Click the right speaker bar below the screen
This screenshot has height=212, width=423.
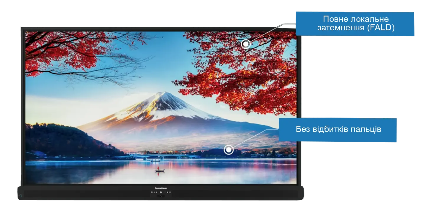(x=236, y=194)
